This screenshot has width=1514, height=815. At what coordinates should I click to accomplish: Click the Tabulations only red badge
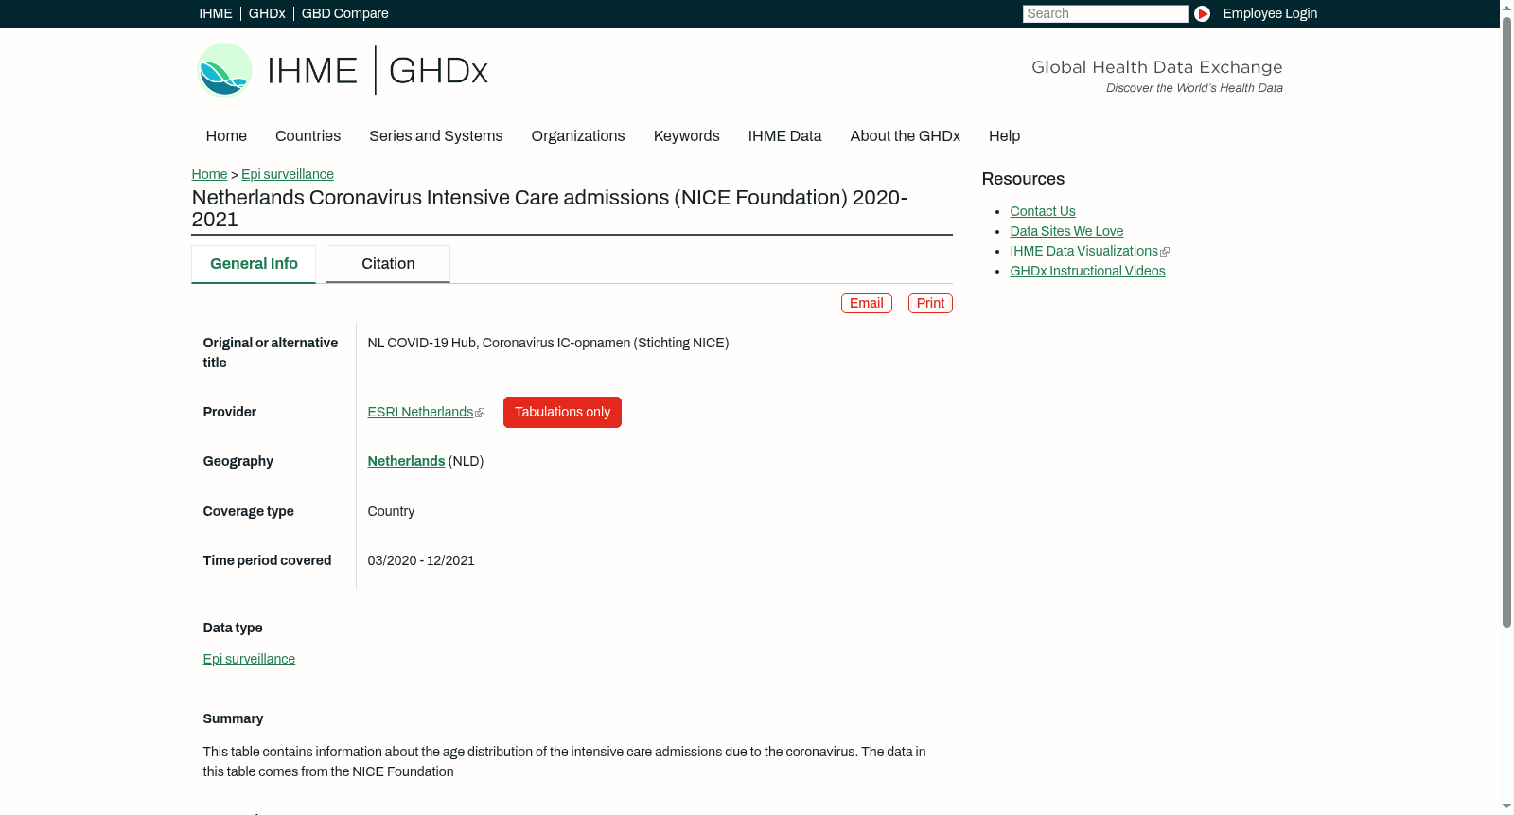click(x=562, y=412)
